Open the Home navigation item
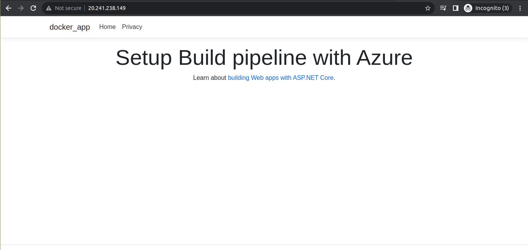 108,27
